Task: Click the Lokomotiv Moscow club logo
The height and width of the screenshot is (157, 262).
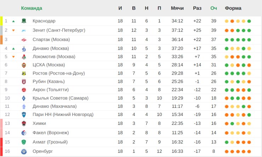Action: tap(24, 57)
